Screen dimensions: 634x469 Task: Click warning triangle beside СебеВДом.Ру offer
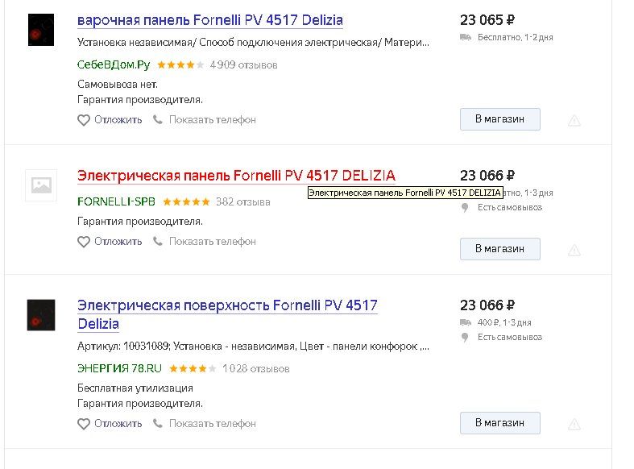point(574,121)
